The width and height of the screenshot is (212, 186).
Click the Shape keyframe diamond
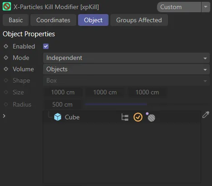click(x=6, y=80)
